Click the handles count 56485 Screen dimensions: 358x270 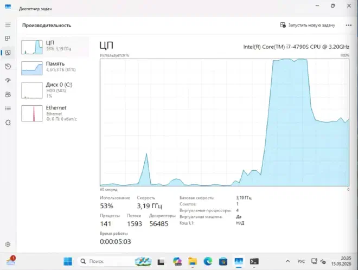click(x=159, y=224)
